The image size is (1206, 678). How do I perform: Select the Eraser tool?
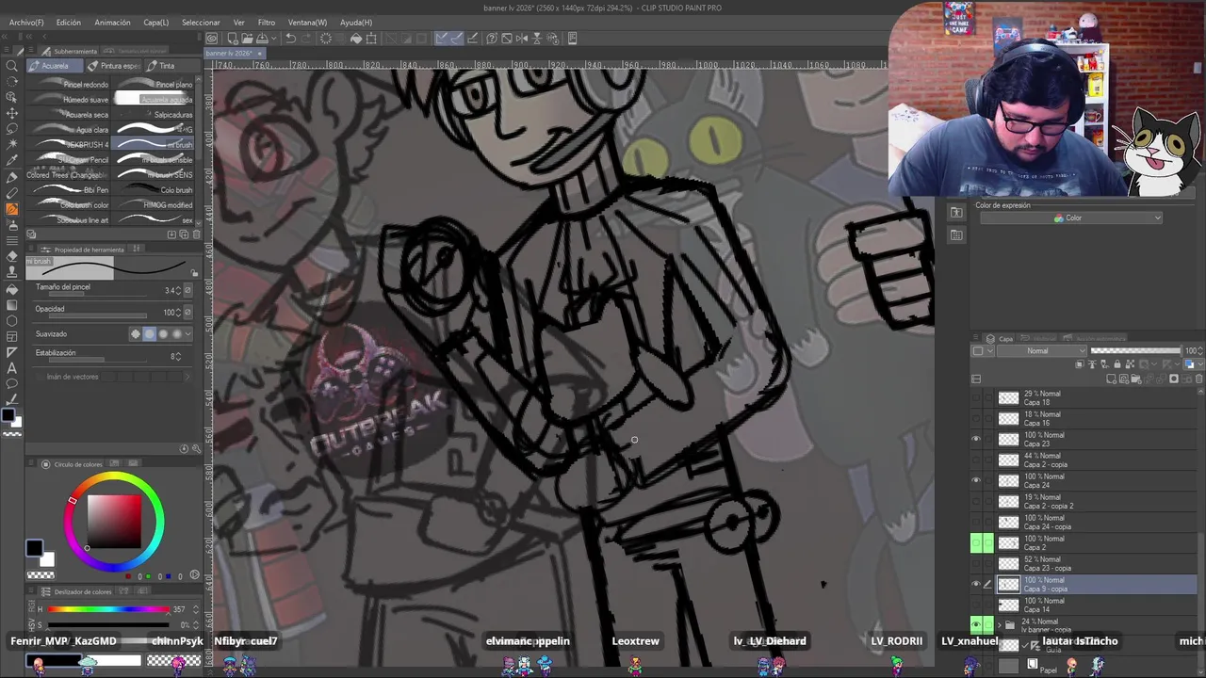pyautogui.click(x=12, y=256)
